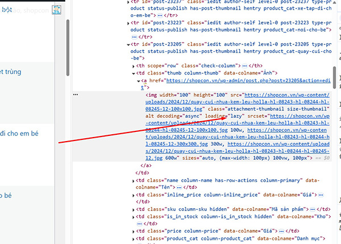Image resolution: width=341 pixels, height=244 pixels.
Task: Open the srcset 100w image URL
Action: (x=238, y=123)
